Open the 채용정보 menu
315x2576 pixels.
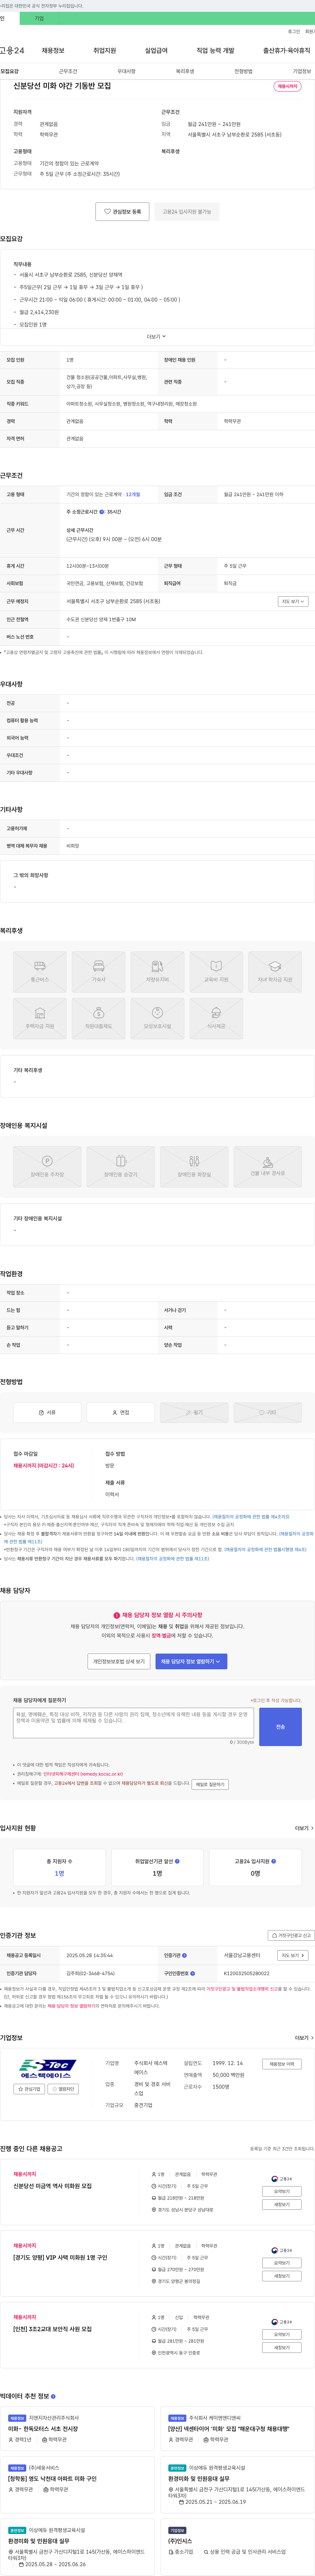pyautogui.click(x=53, y=50)
